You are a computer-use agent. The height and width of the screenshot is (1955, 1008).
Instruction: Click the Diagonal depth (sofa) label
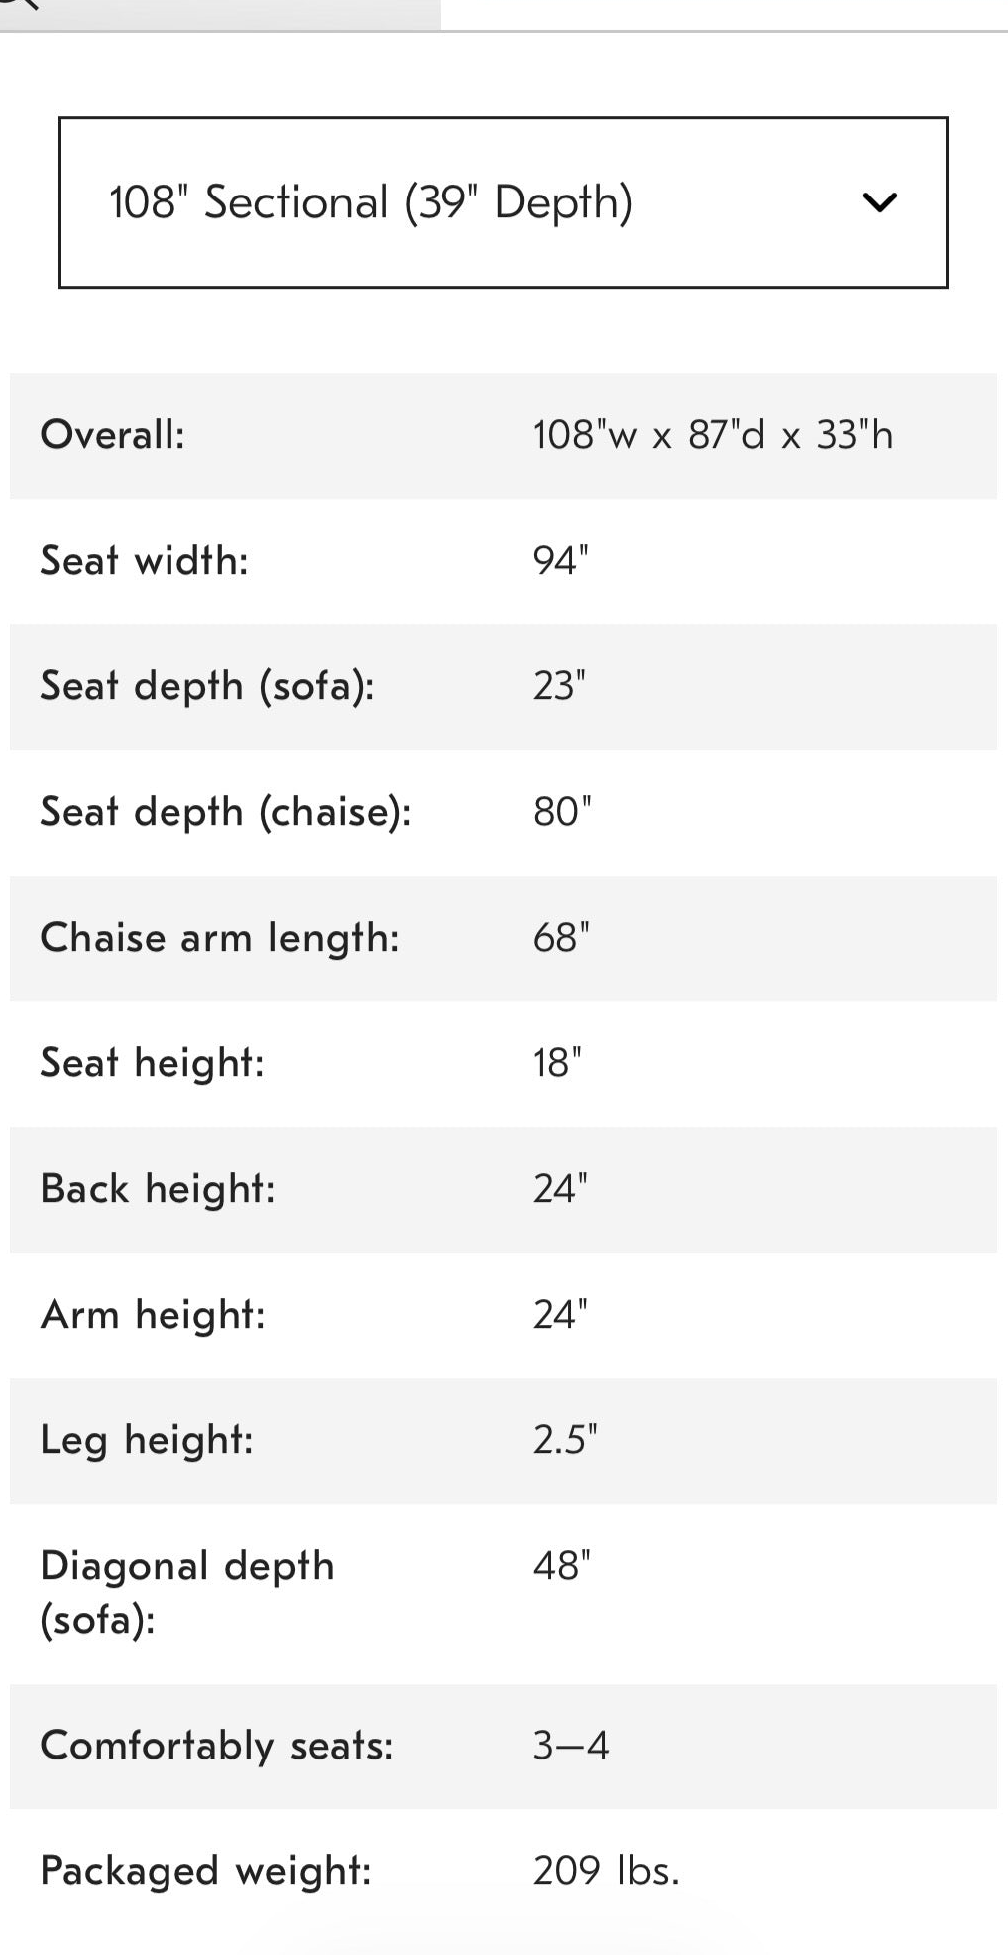187,1593
